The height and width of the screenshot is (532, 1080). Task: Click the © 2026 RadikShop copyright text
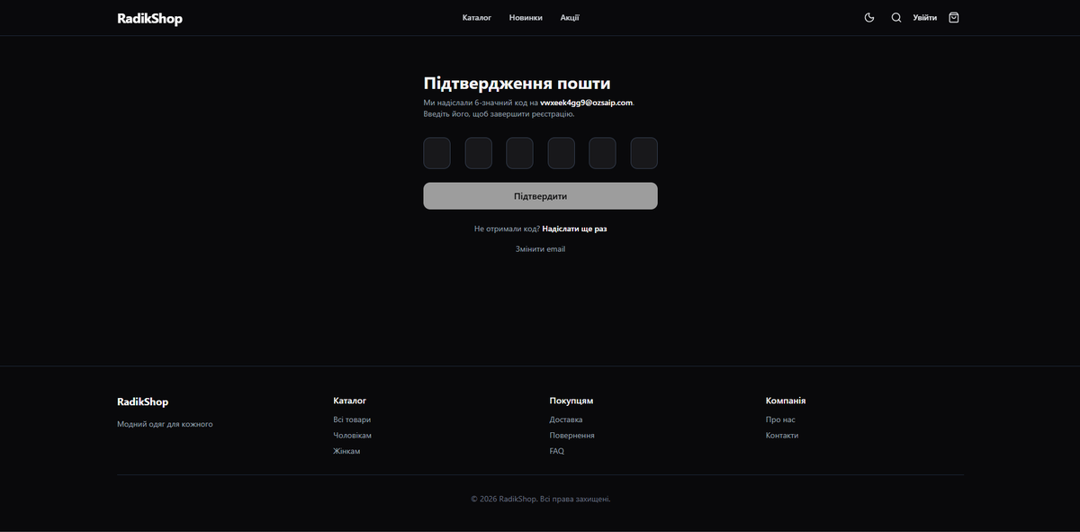[x=541, y=499]
